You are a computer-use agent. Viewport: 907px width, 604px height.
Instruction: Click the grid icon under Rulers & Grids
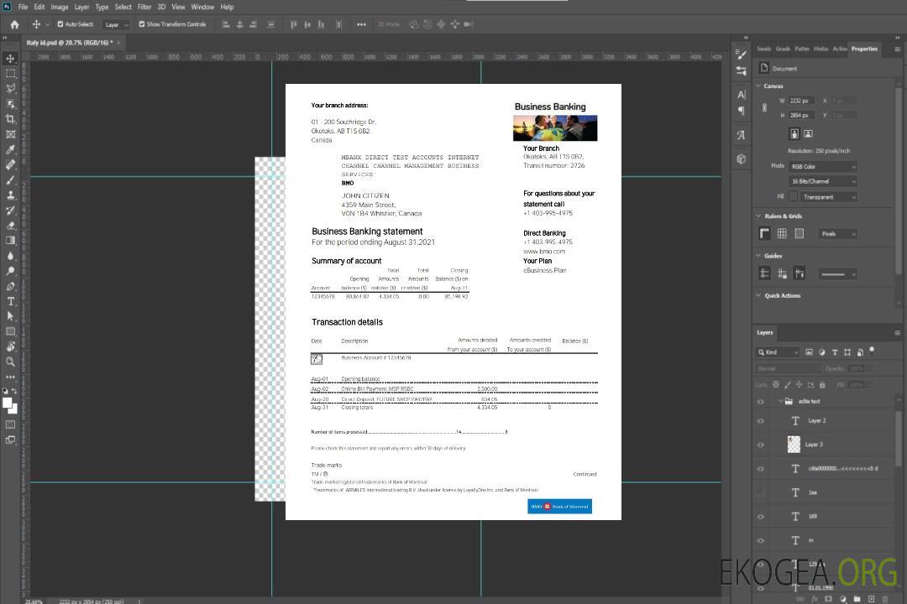click(x=782, y=234)
